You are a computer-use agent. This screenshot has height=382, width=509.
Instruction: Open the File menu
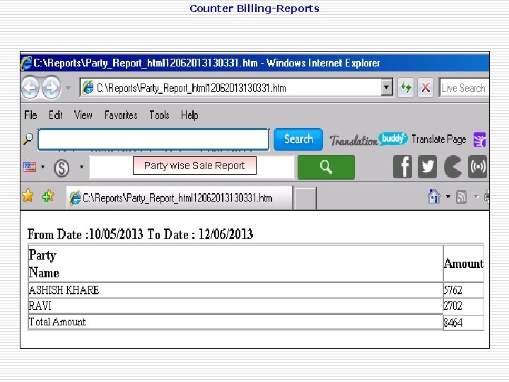pyautogui.click(x=31, y=115)
